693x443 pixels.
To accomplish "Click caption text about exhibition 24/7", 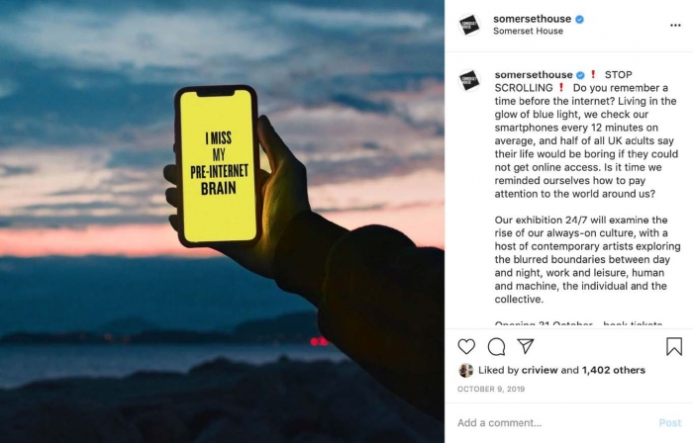I will tap(587, 259).
